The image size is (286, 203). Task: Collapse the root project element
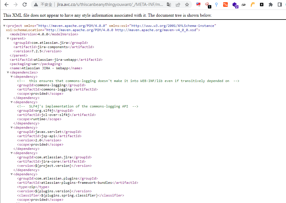coord(4,26)
